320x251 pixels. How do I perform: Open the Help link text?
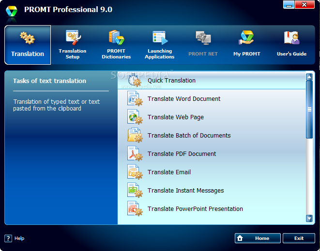(19, 238)
